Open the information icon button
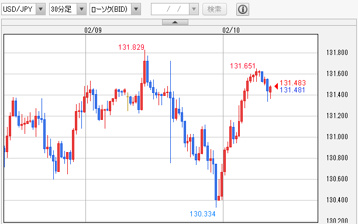This screenshot has height=224, width=358. point(243,9)
